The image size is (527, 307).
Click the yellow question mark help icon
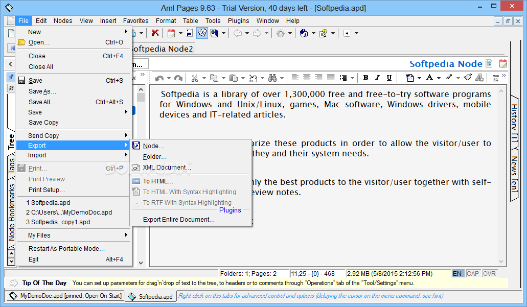click(x=324, y=33)
